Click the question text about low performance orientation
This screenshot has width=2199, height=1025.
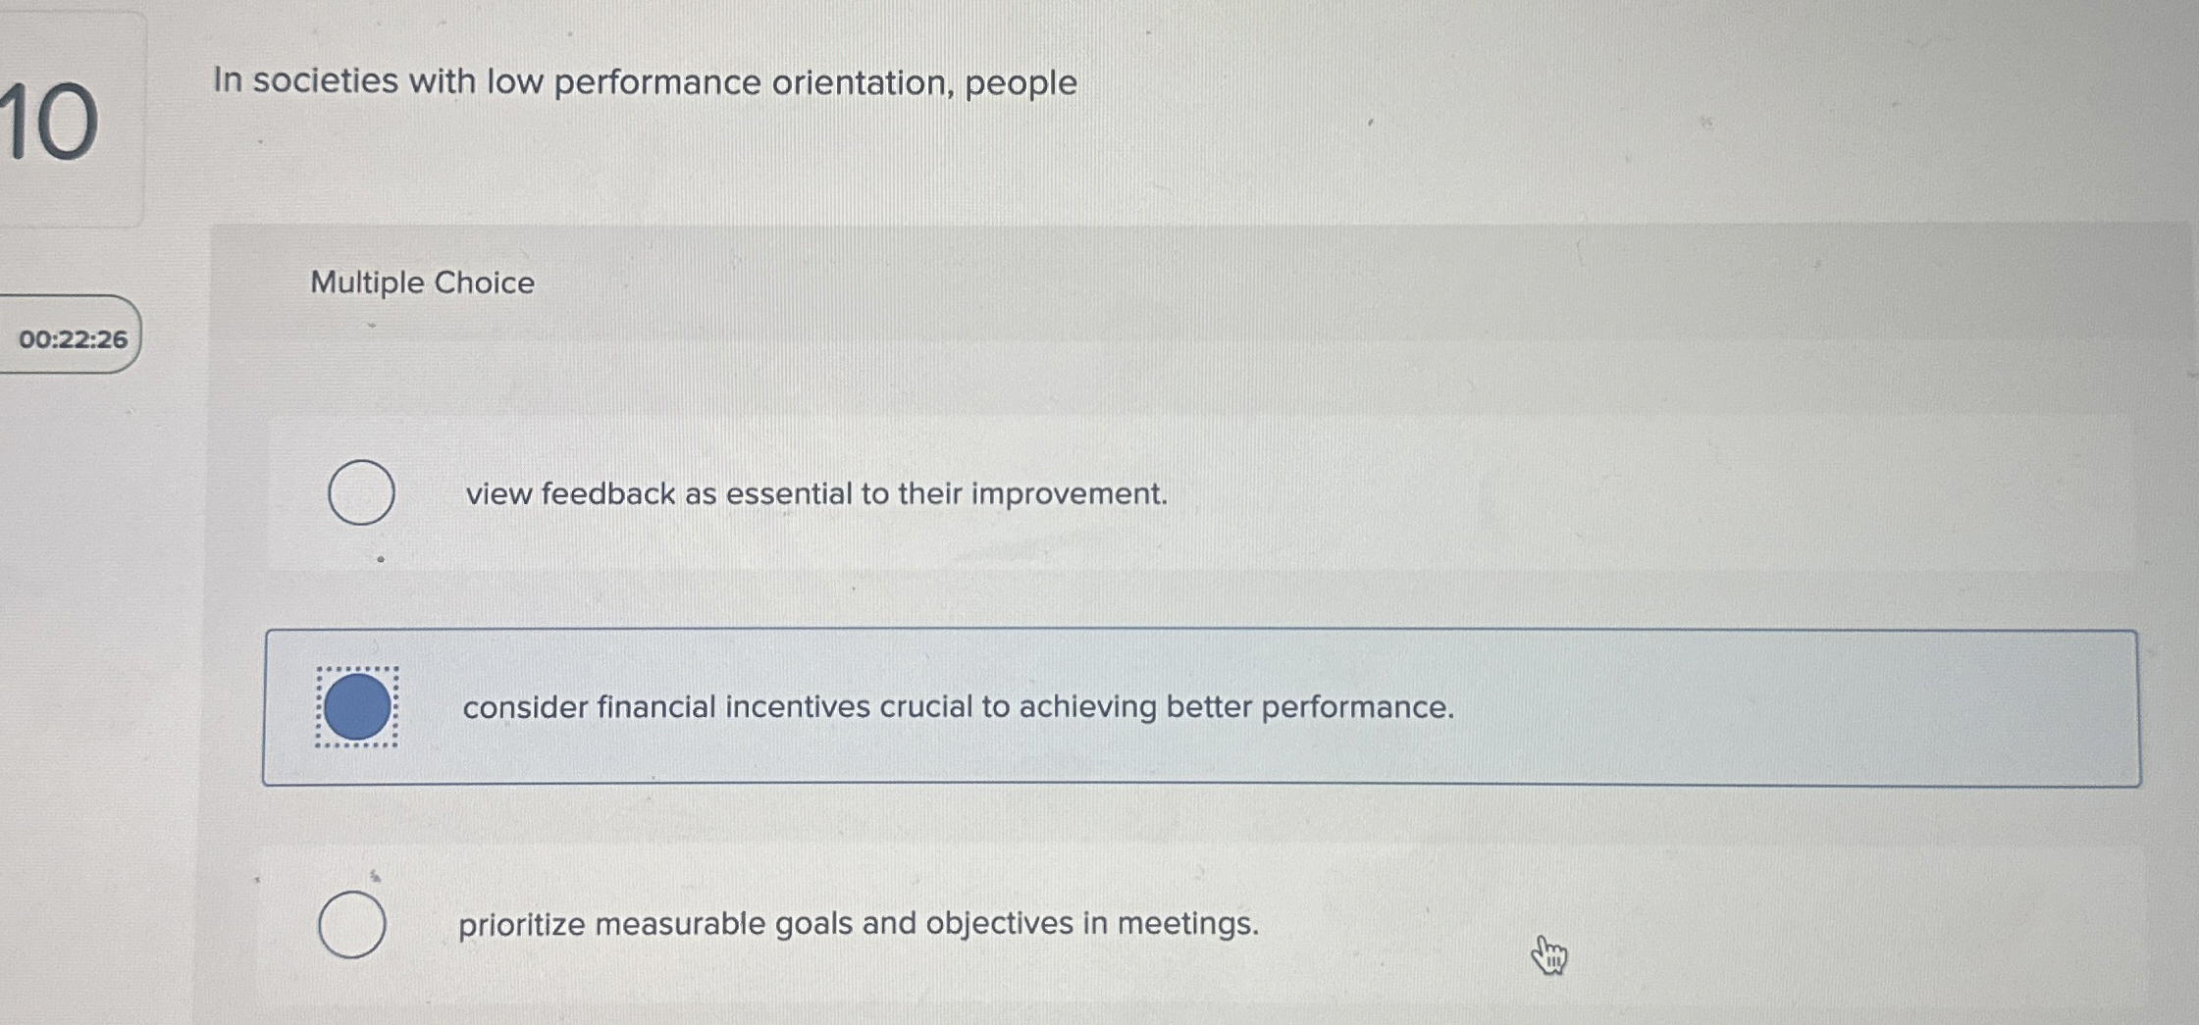tap(644, 83)
